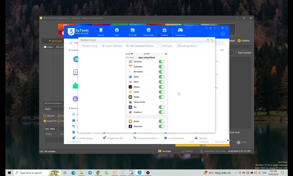Go back to iCloud using the chevron

[127, 58]
